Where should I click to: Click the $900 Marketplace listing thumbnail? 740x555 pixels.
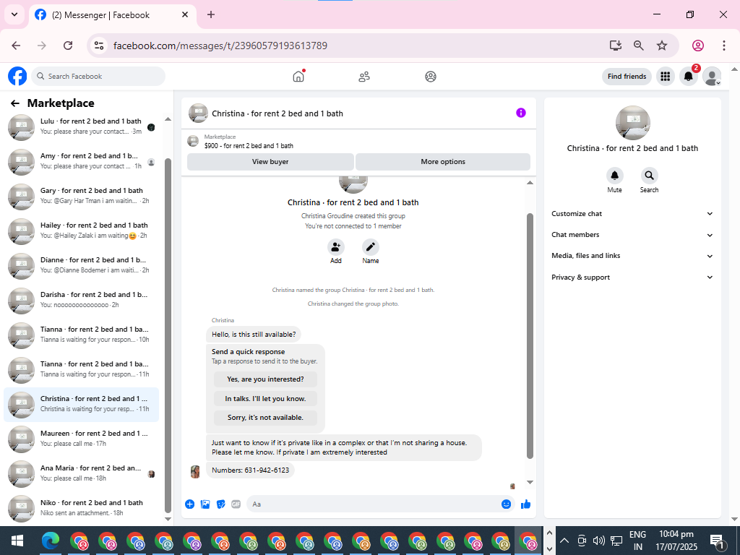[x=193, y=141]
